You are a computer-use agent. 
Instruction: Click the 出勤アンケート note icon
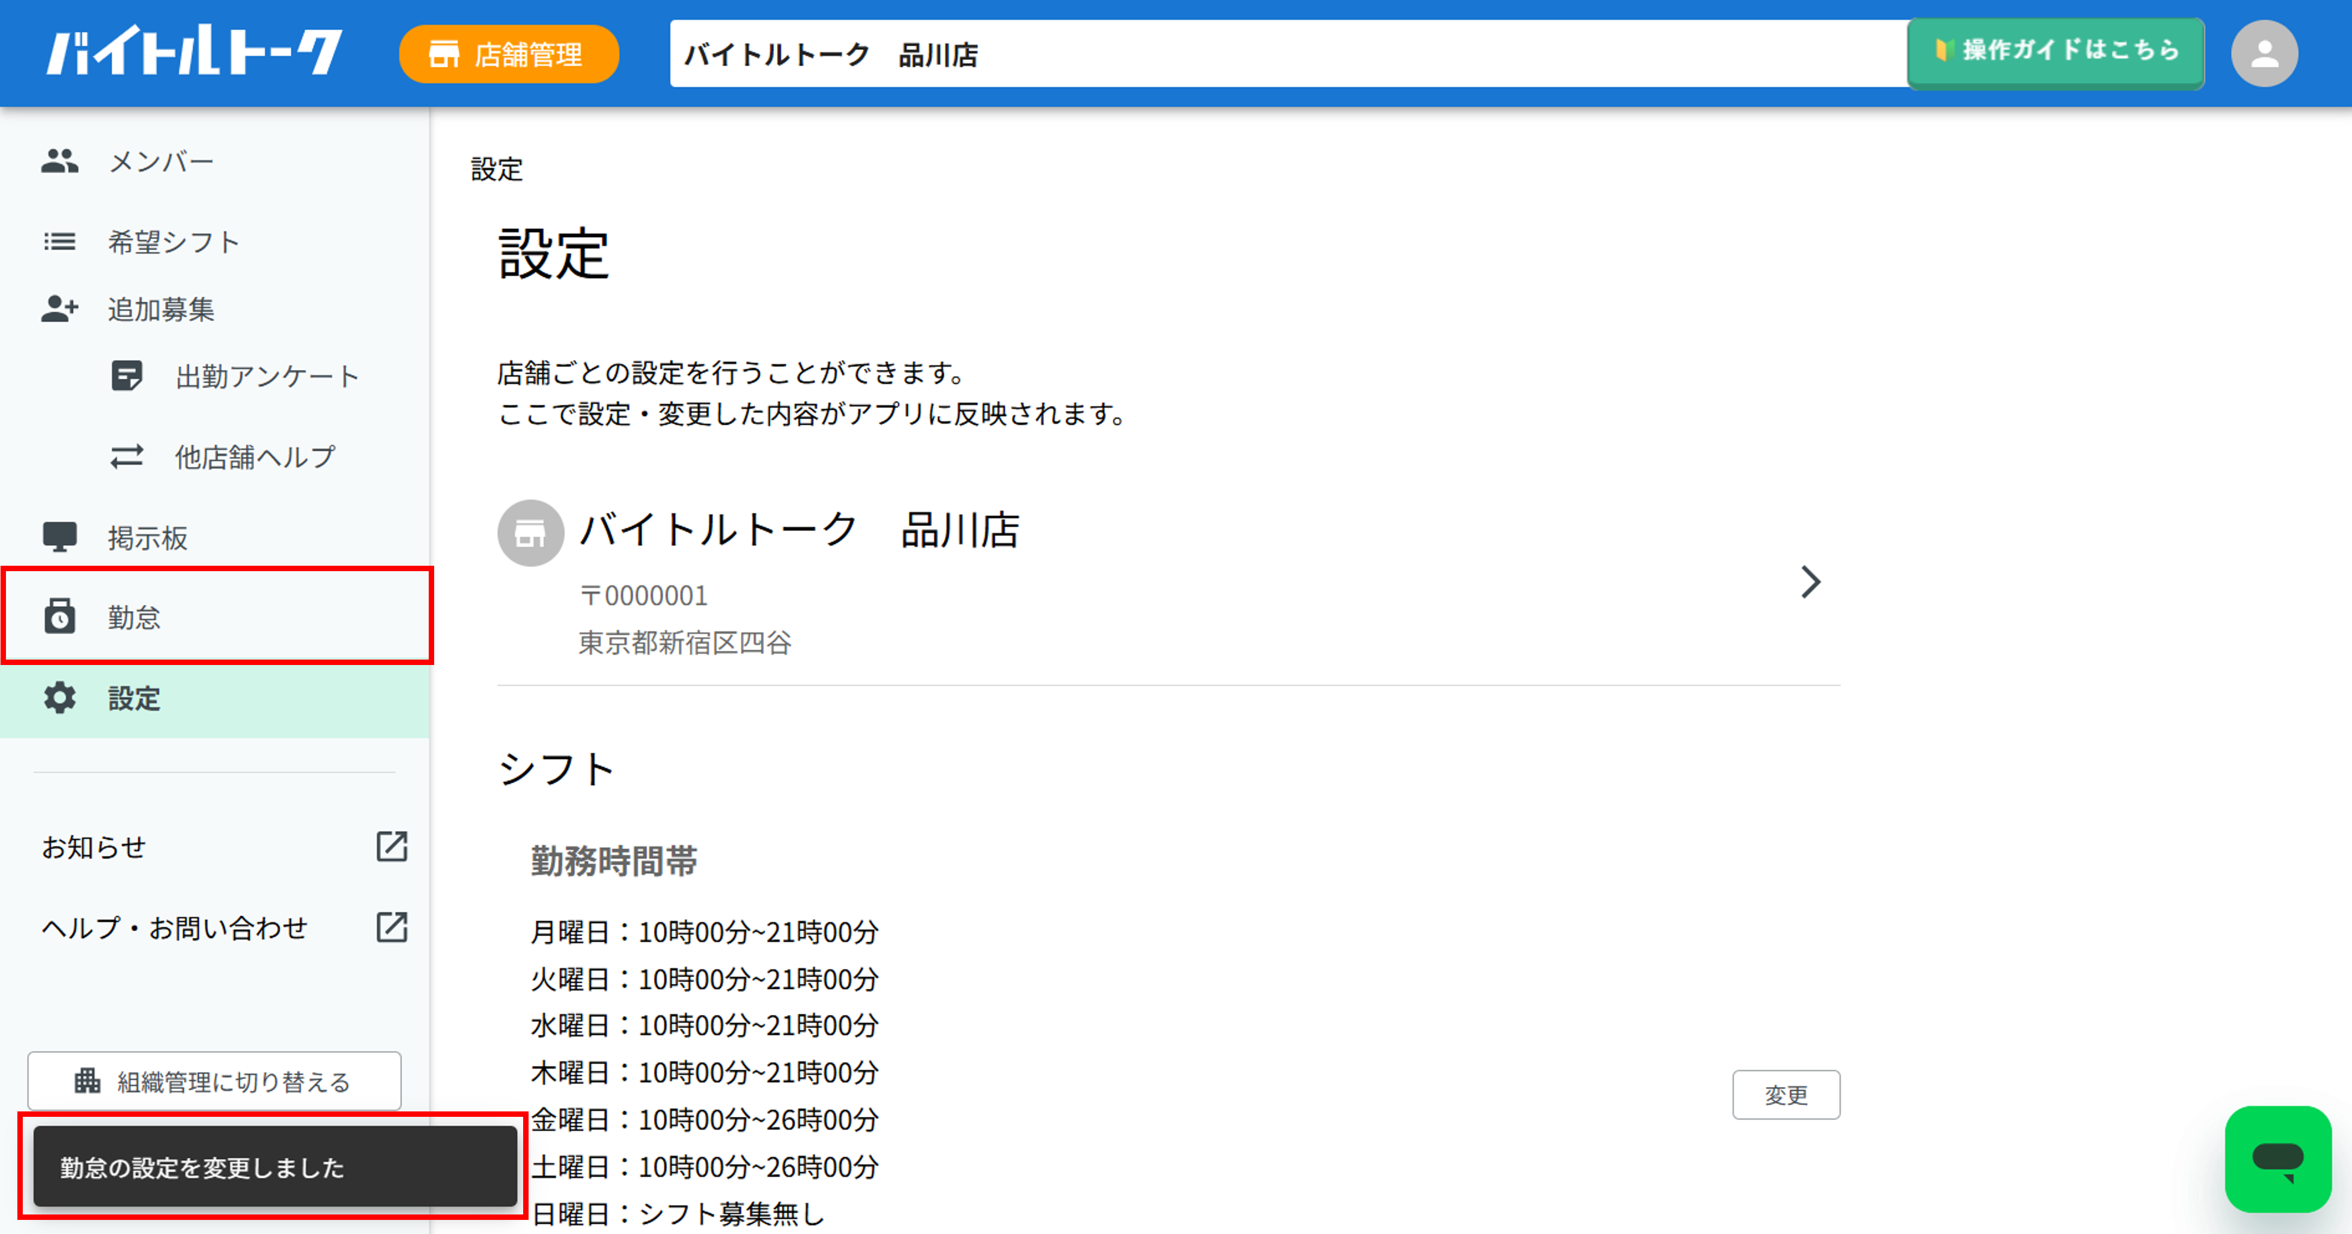[127, 376]
